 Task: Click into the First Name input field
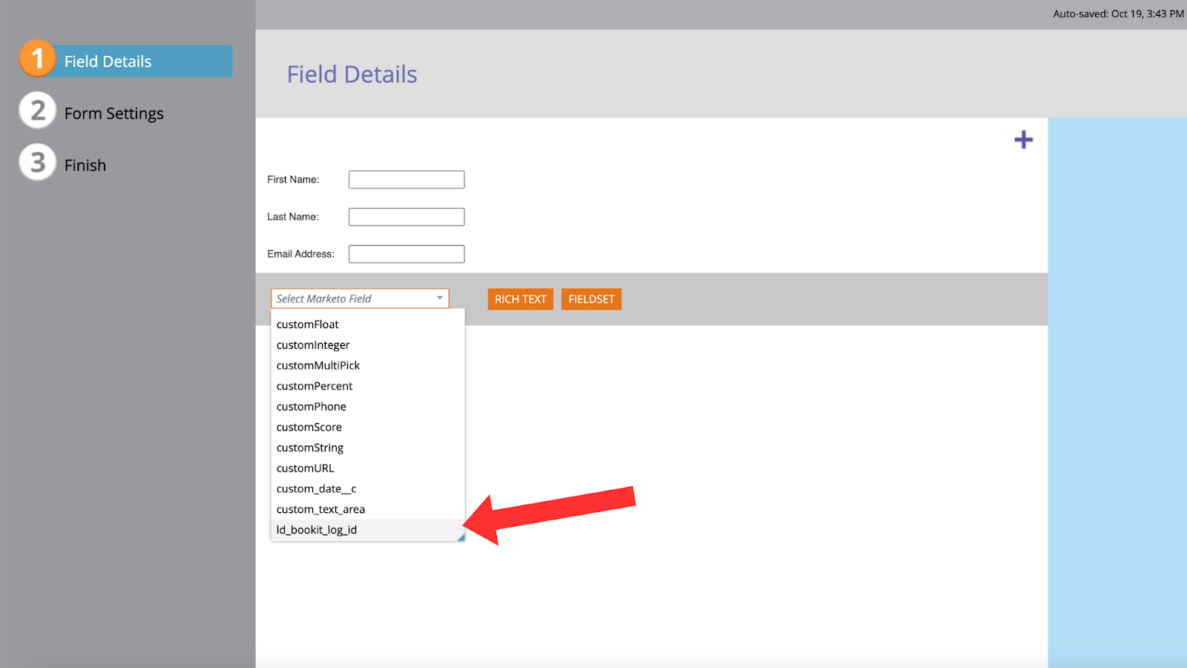point(407,180)
